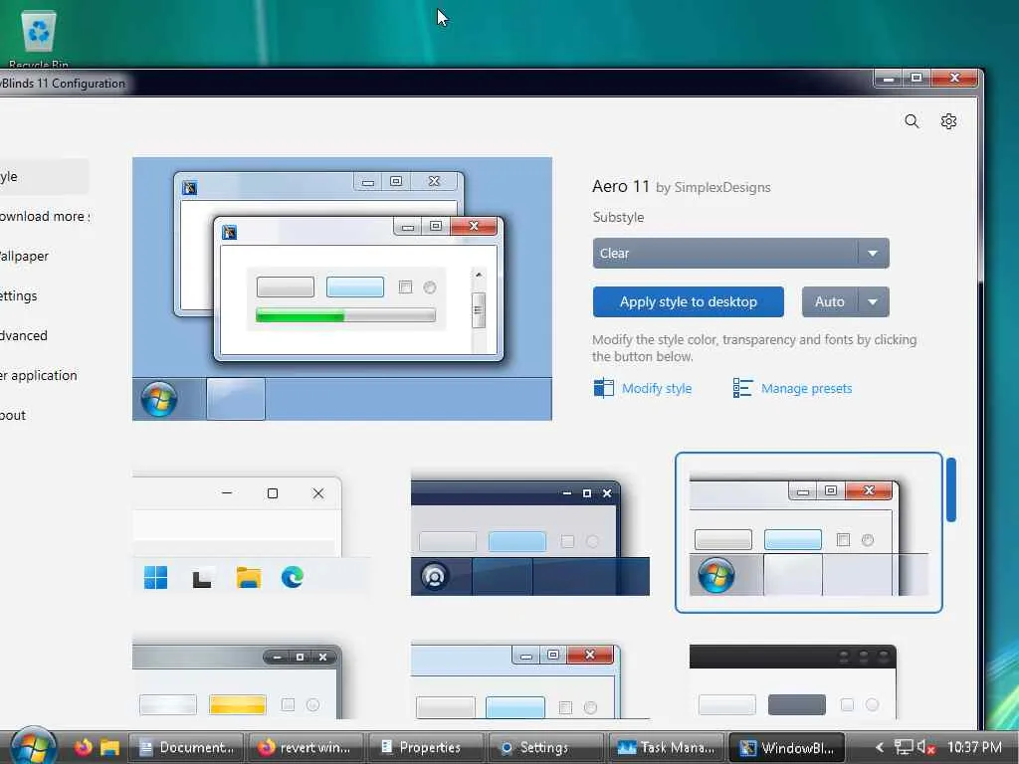This screenshot has width=1019, height=764.
Task: Switch to WindowBlinds taskbar button
Action: (786, 748)
